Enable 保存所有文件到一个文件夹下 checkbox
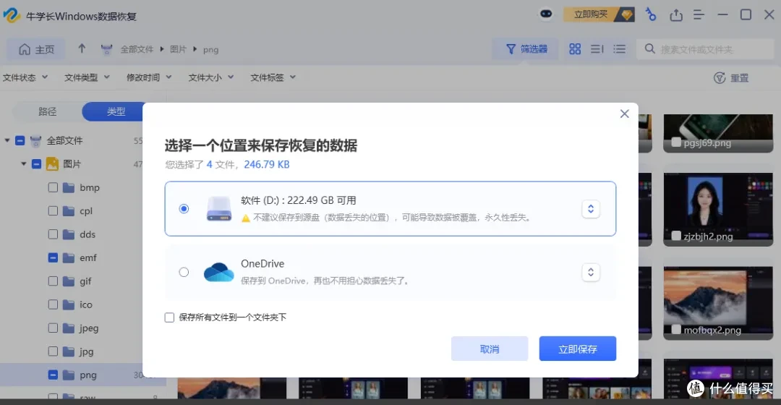 [169, 317]
